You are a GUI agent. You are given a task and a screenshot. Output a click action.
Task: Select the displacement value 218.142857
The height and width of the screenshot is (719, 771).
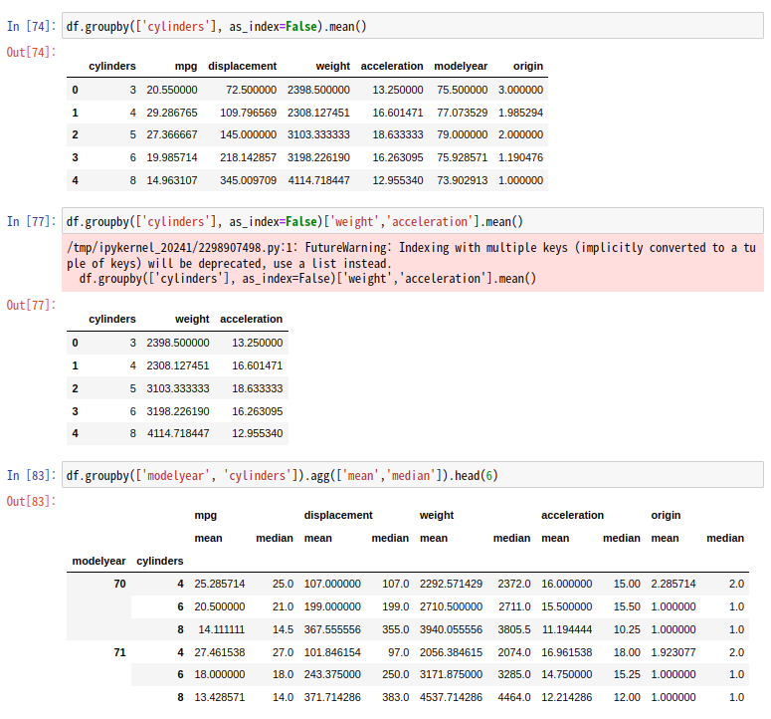[249, 157]
